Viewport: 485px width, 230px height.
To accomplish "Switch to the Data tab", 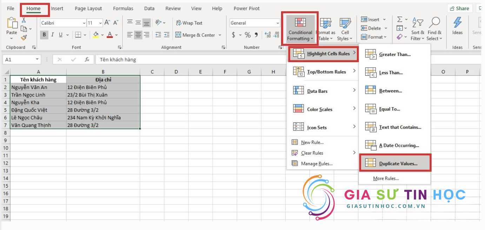I will [x=149, y=8].
